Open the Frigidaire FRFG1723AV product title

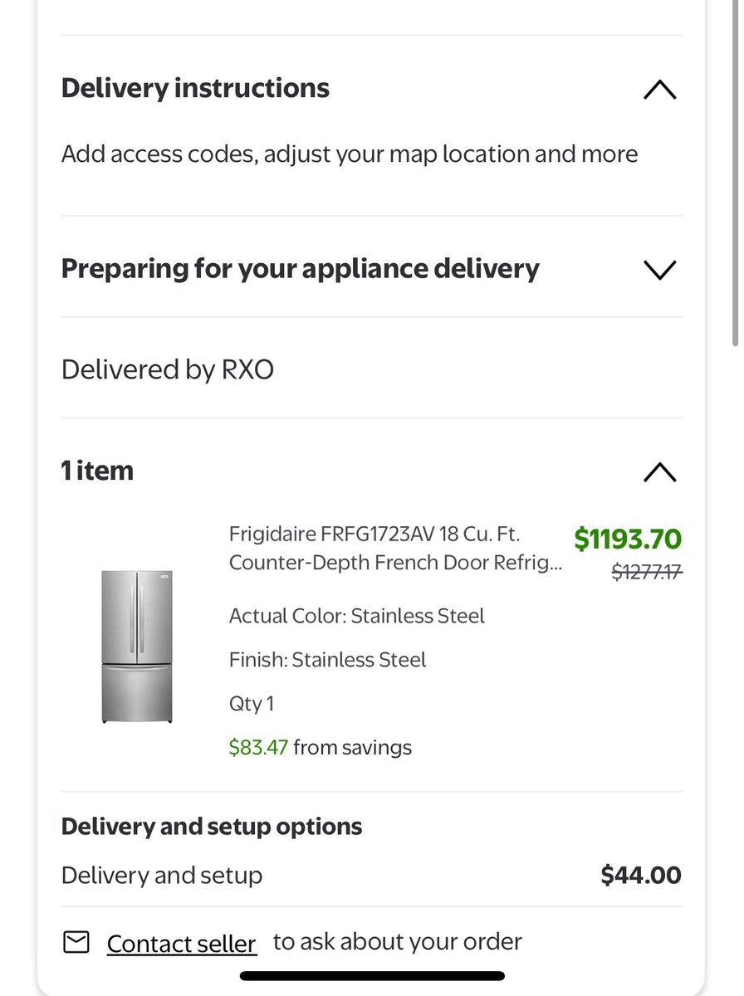pos(395,548)
